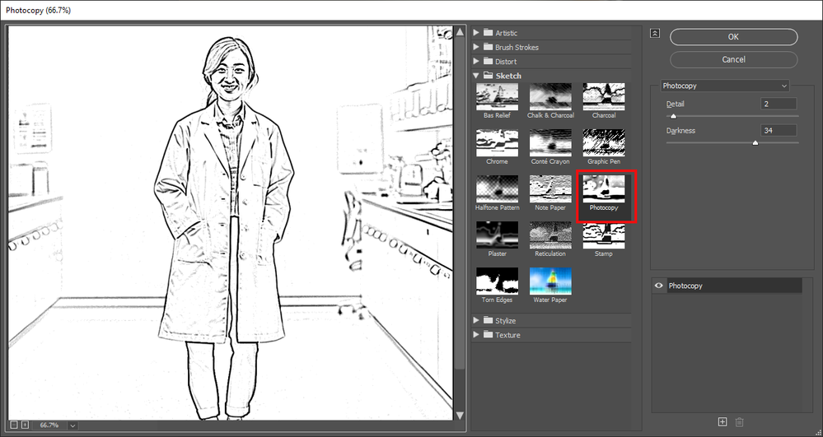Open the zoom percentage dropdown
Image resolution: width=823 pixels, height=437 pixels.
pos(72,425)
